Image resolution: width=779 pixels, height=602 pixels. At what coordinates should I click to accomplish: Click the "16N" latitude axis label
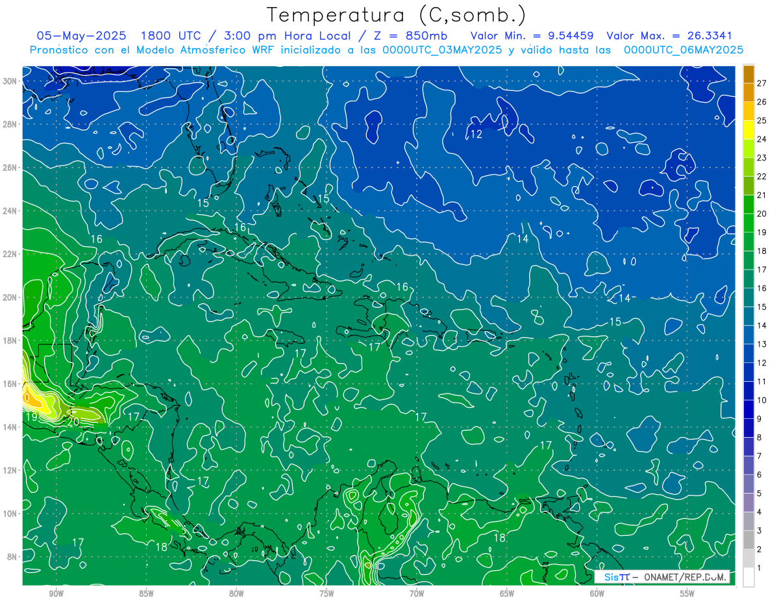tap(10, 384)
